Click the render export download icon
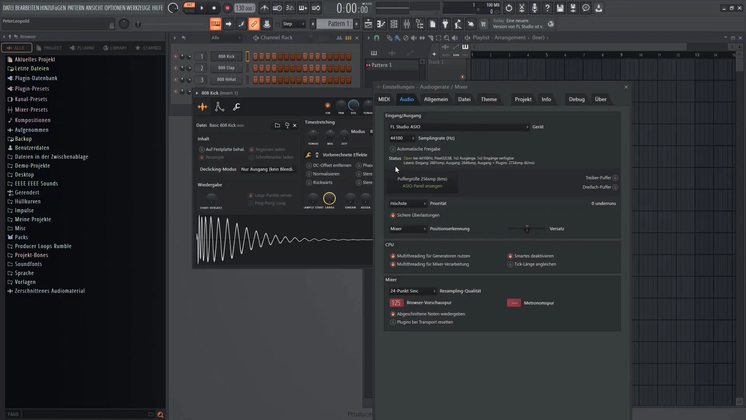This screenshot has width=746, height=420. tap(599, 8)
